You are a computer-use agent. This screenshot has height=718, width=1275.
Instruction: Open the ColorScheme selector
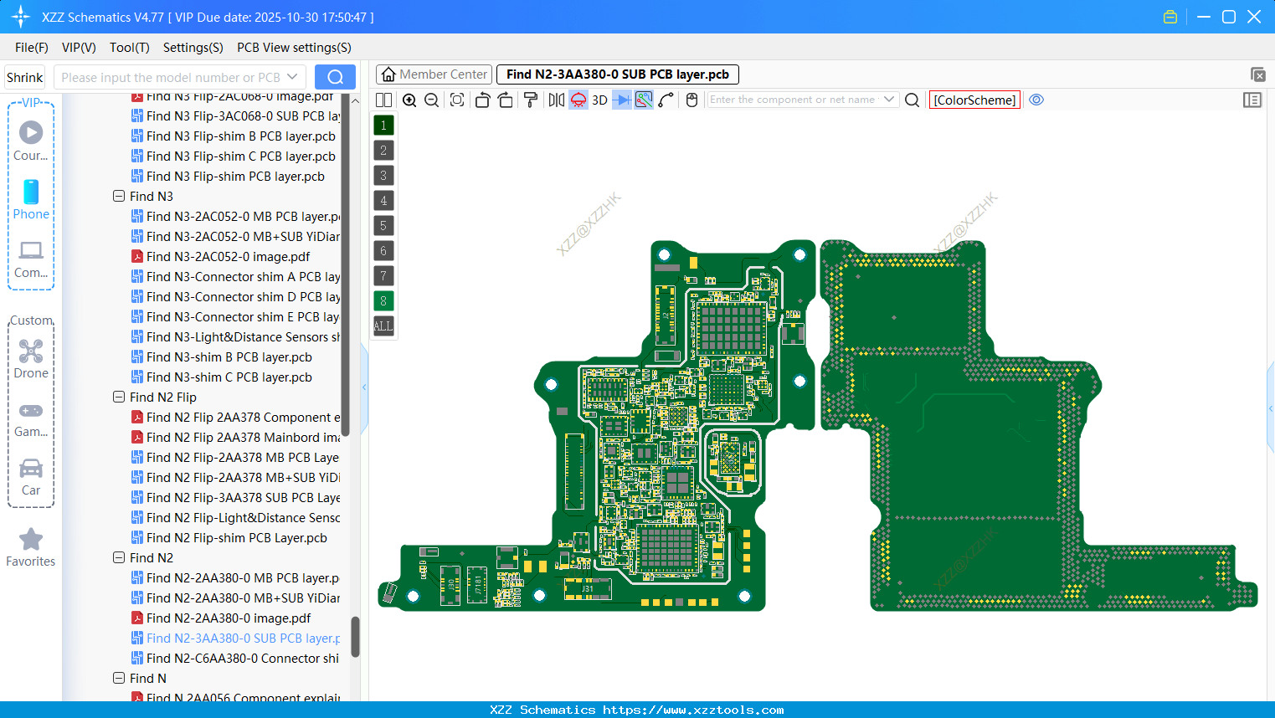pos(974,100)
